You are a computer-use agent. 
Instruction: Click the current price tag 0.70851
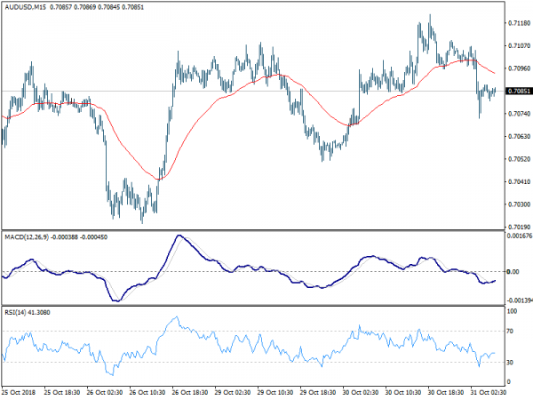pos(519,92)
